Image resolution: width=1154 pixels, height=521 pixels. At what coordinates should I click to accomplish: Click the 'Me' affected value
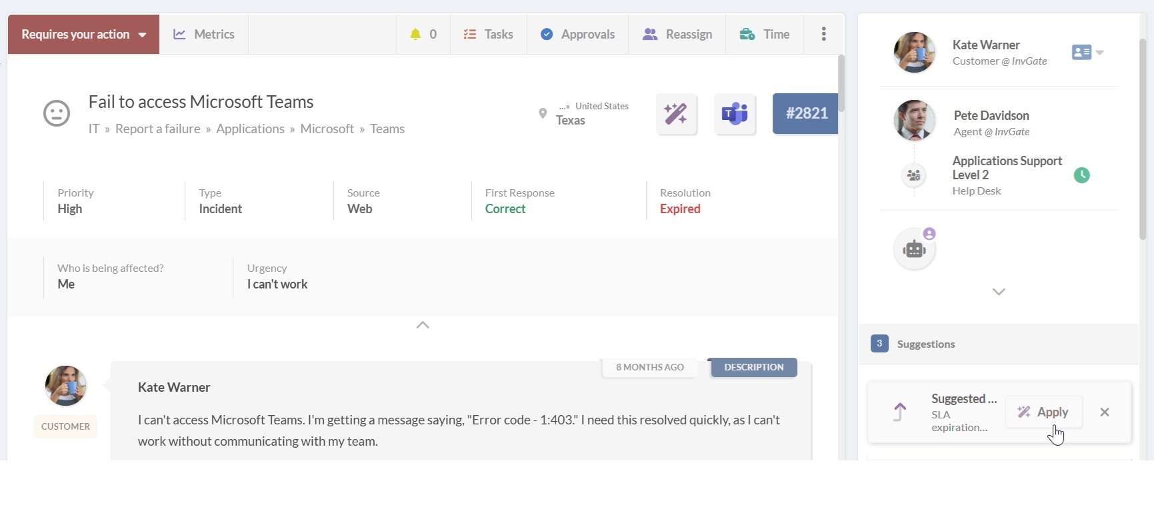[x=66, y=284]
